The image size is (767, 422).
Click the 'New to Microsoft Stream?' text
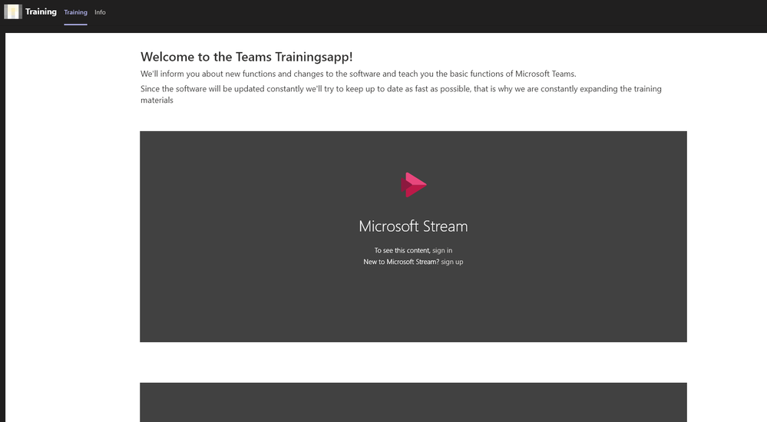(x=401, y=262)
